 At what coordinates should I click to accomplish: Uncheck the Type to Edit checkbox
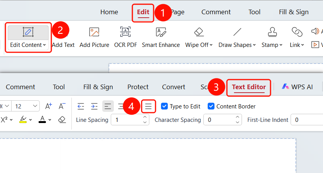(164, 106)
